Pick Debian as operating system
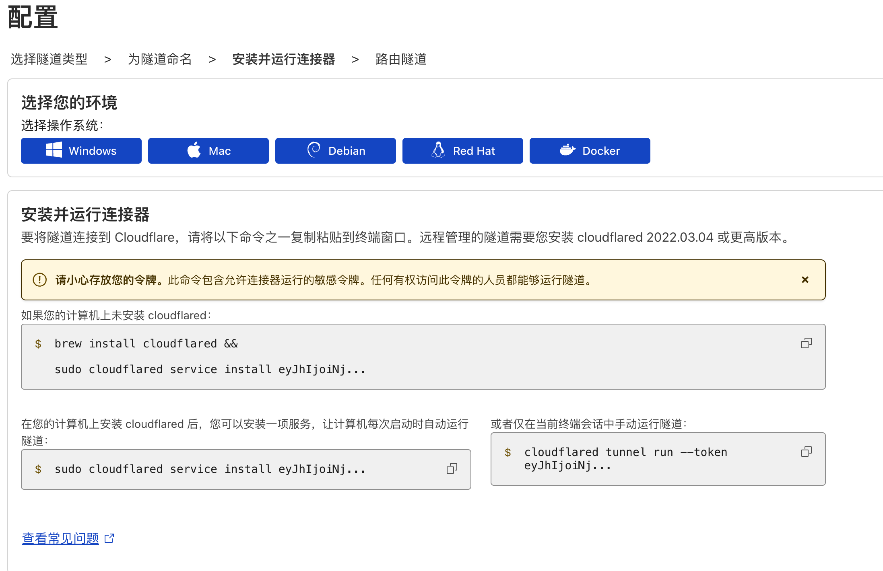Image resolution: width=883 pixels, height=571 pixels. [335, 151]
